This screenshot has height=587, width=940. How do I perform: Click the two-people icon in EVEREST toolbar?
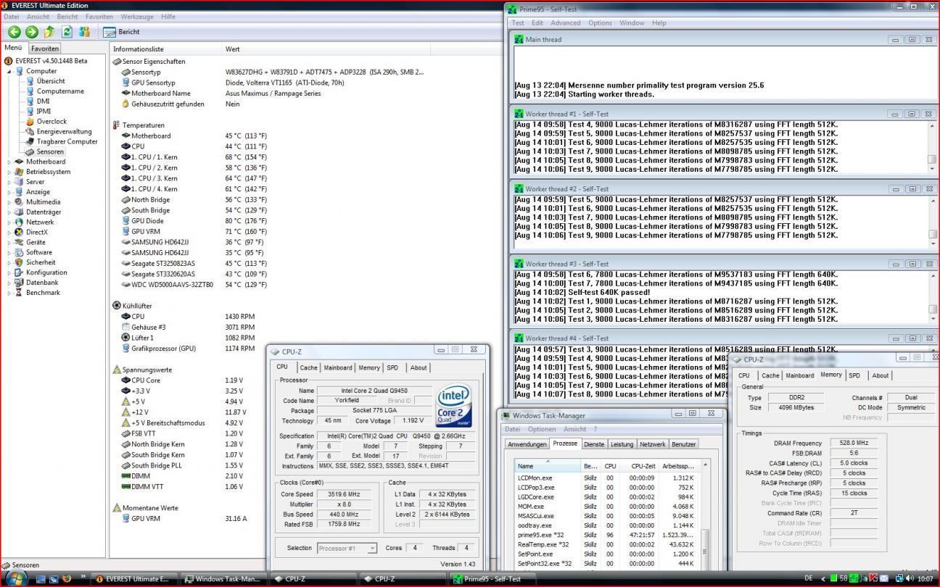(x=84, y=32)
